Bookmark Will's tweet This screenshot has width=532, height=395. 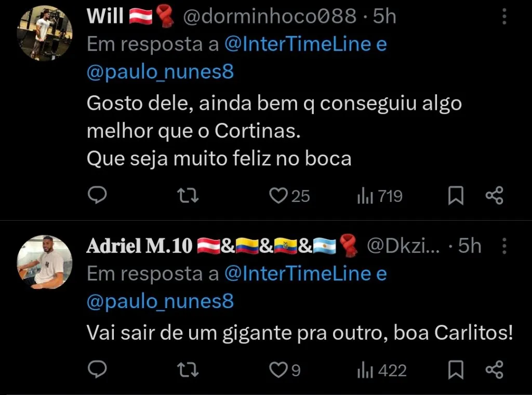click(456, 196)
